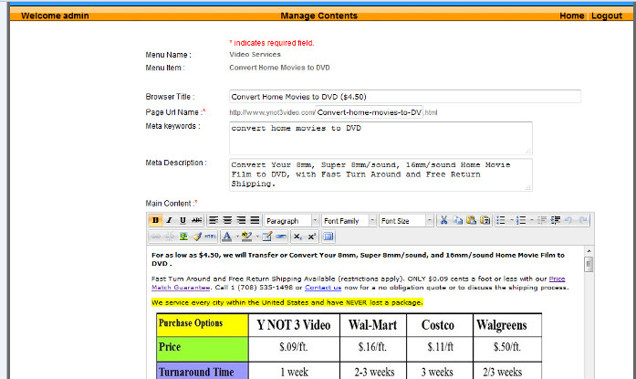636x379 pixels.
Task: Align text to center
Action: click(x=226, y=220)
